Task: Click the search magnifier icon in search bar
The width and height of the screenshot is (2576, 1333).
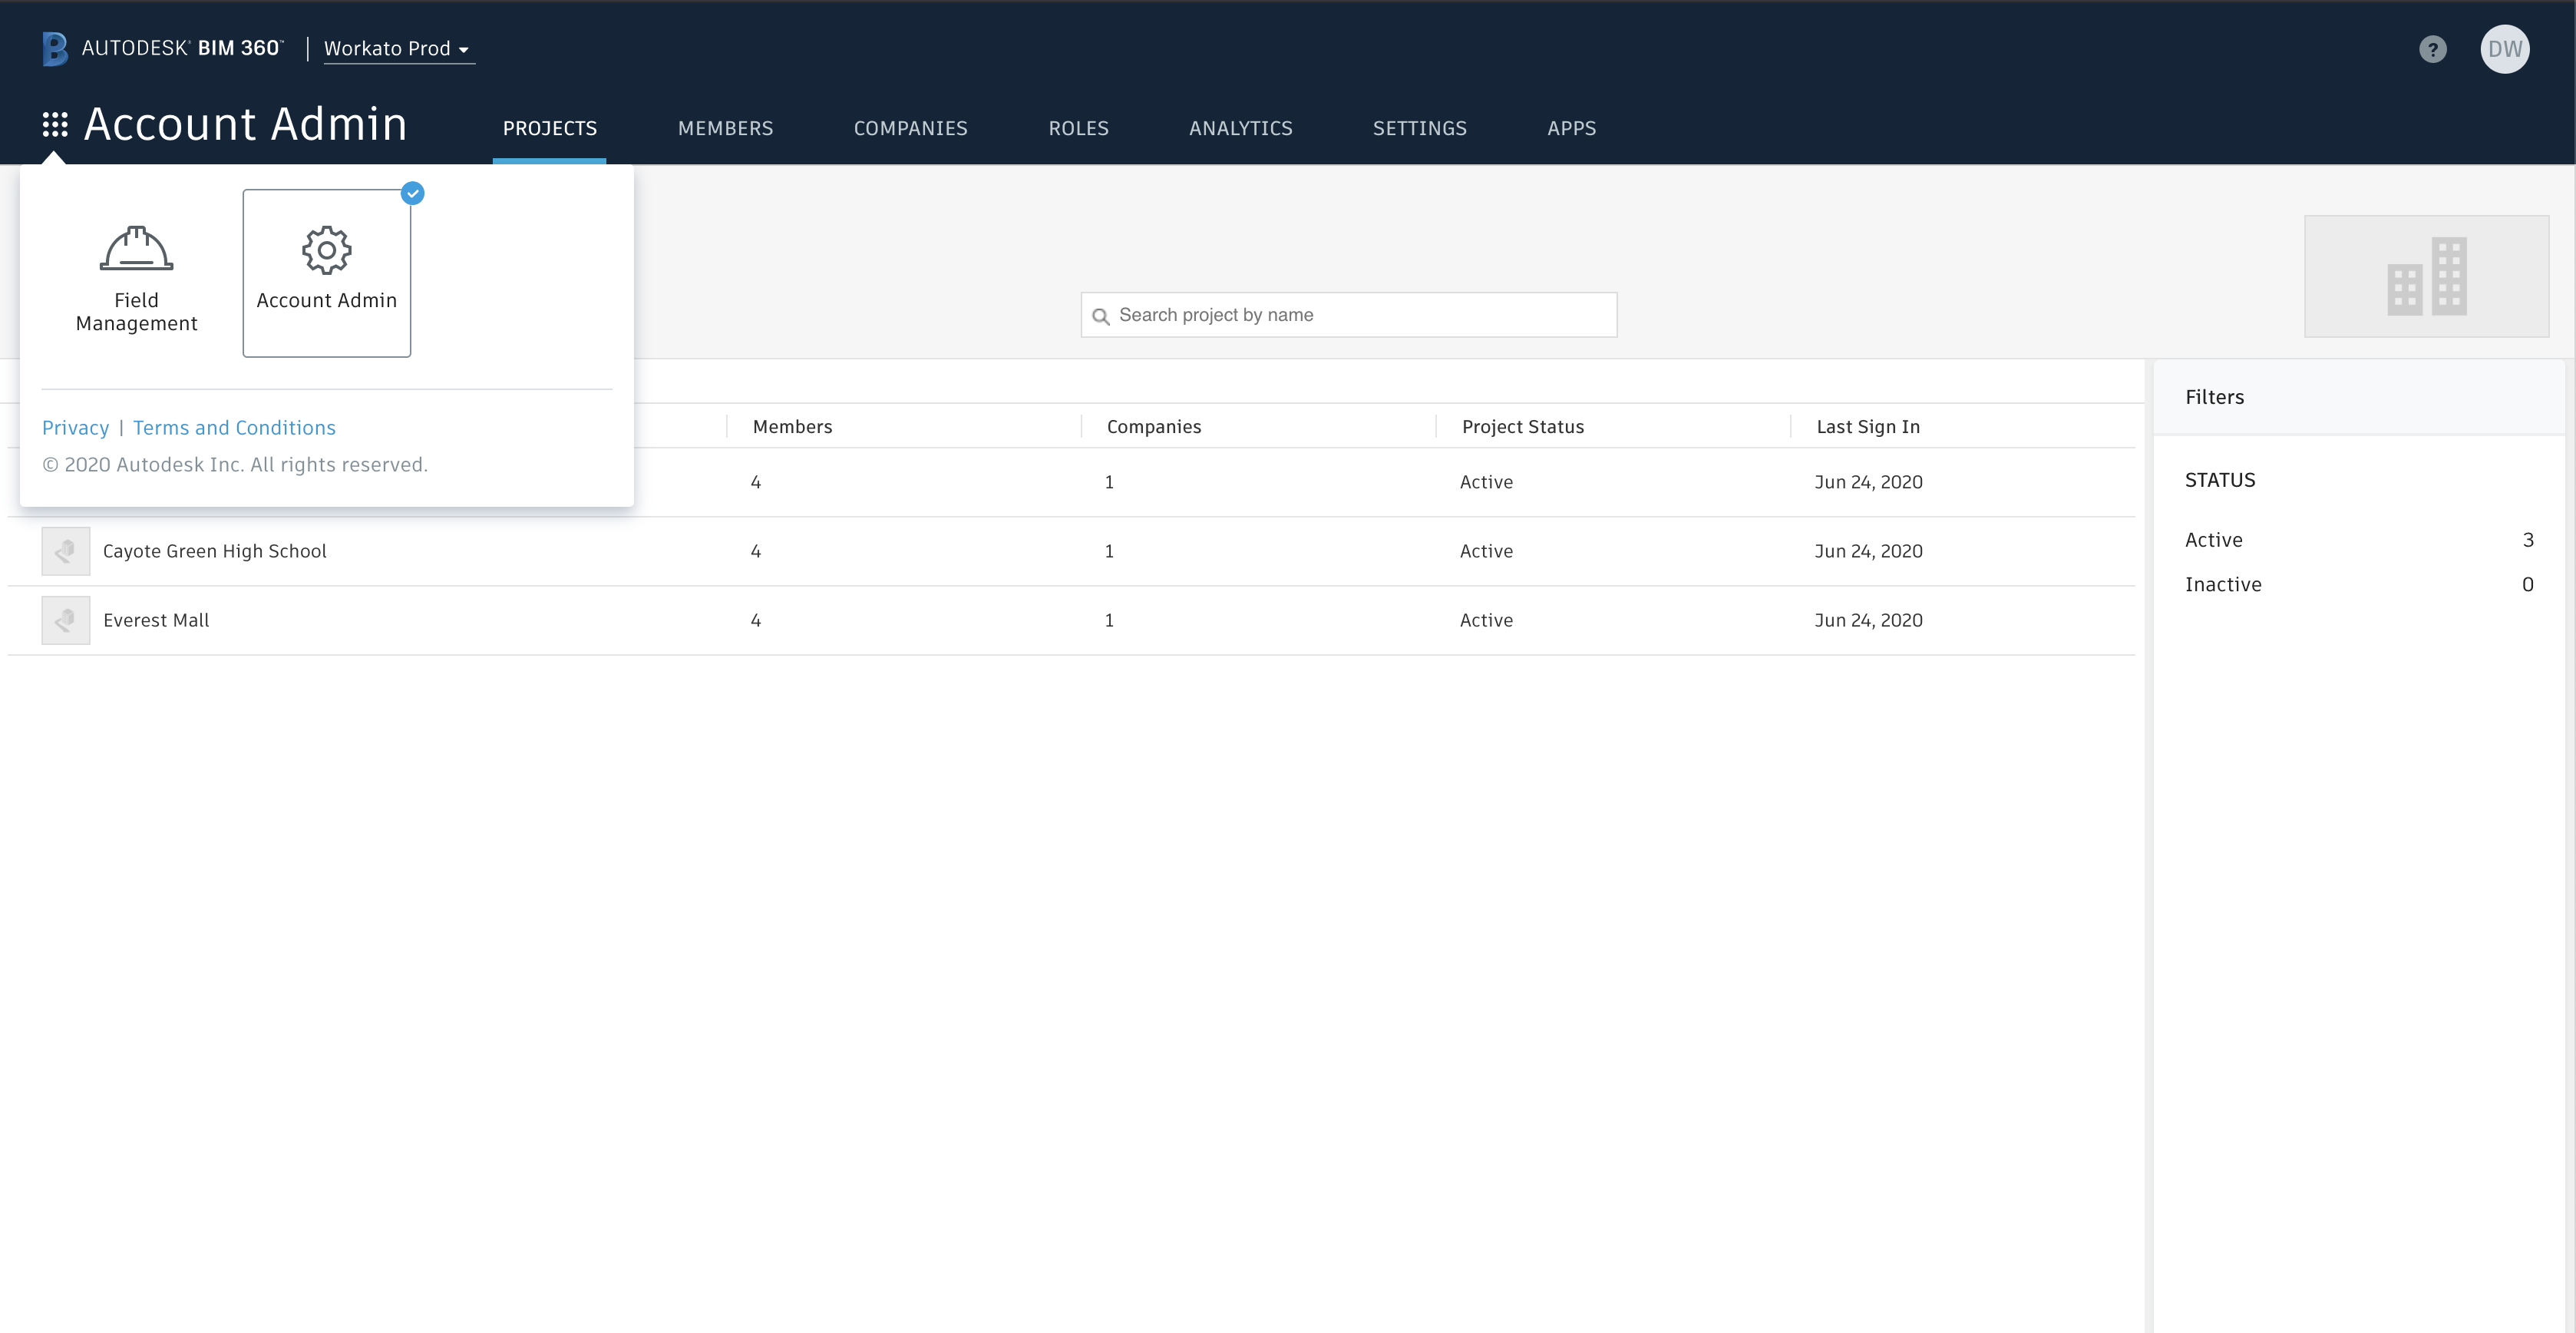Action: (1103, 314)
